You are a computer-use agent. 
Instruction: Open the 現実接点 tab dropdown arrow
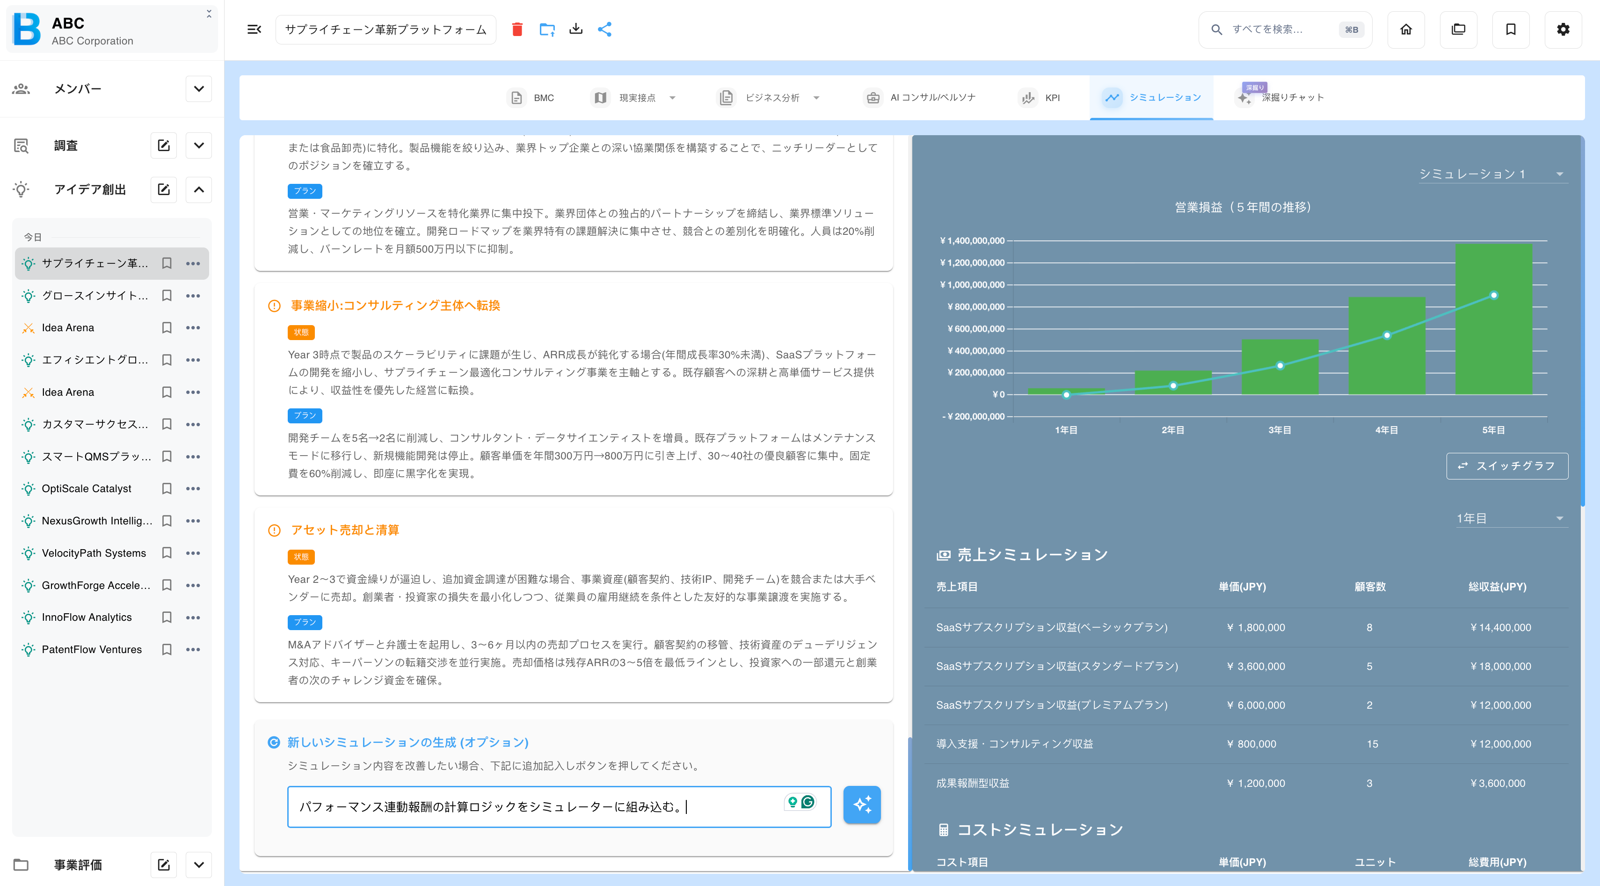[672, 97]
